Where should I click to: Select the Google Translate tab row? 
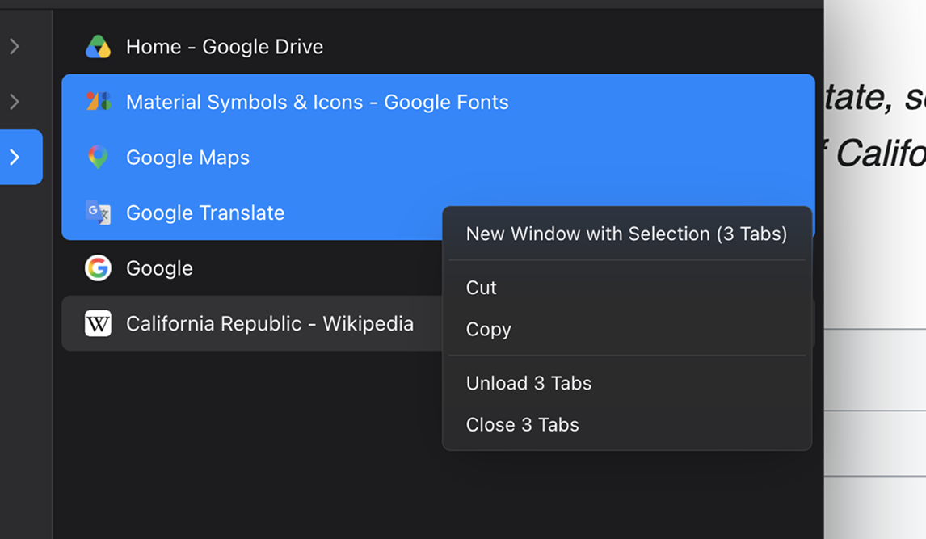(252, 213)
